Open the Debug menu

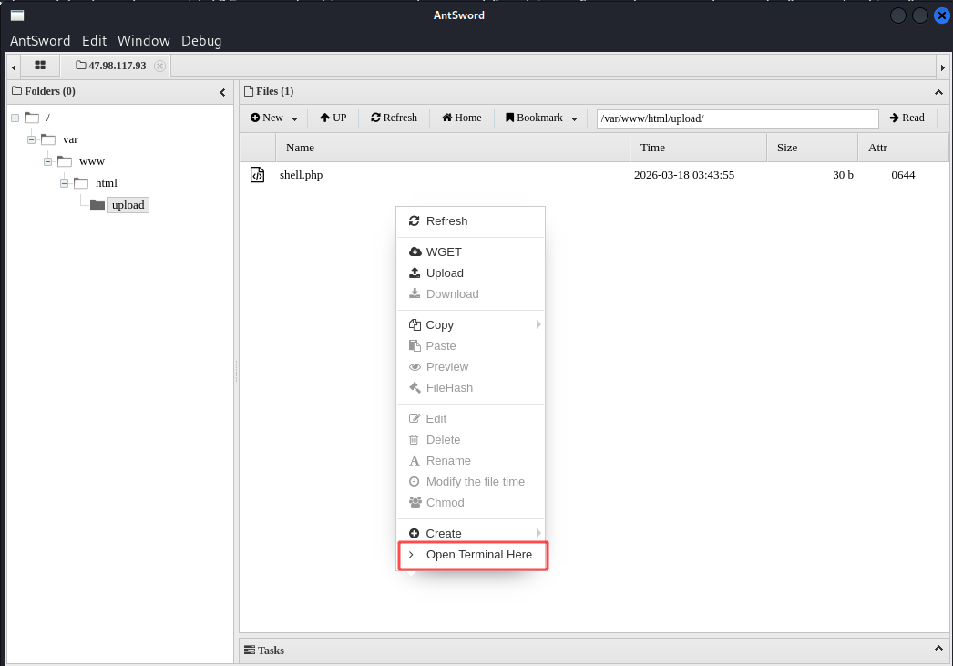click(201, 41)
